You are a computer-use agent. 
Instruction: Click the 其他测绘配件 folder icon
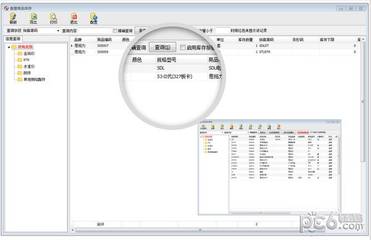[20, 80]
